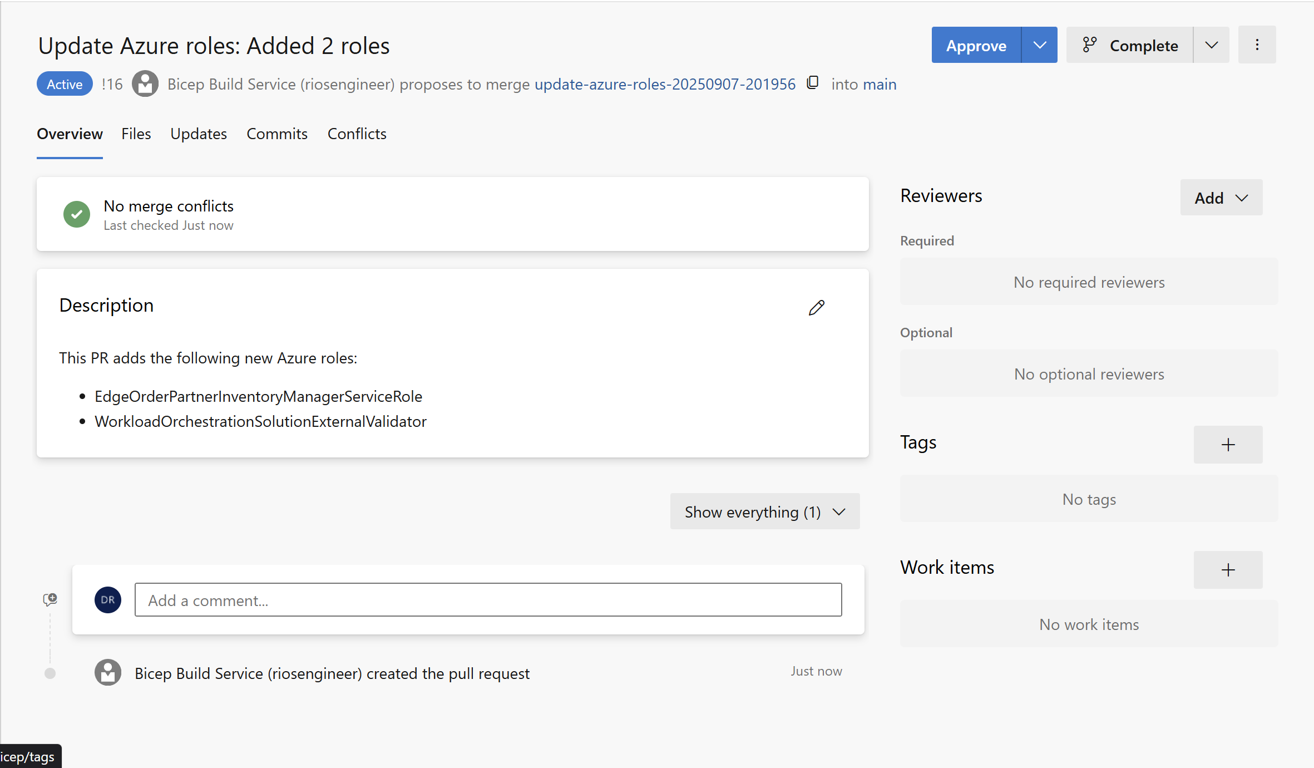Click the No required reviewers box
The image size is (1314, 768).
click(x=1089, y=282)
